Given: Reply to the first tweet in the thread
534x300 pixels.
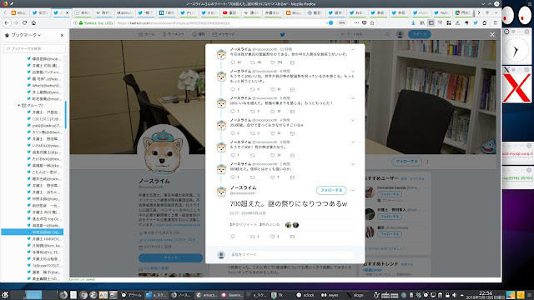Looking at the screenshot, I should 233,62.
